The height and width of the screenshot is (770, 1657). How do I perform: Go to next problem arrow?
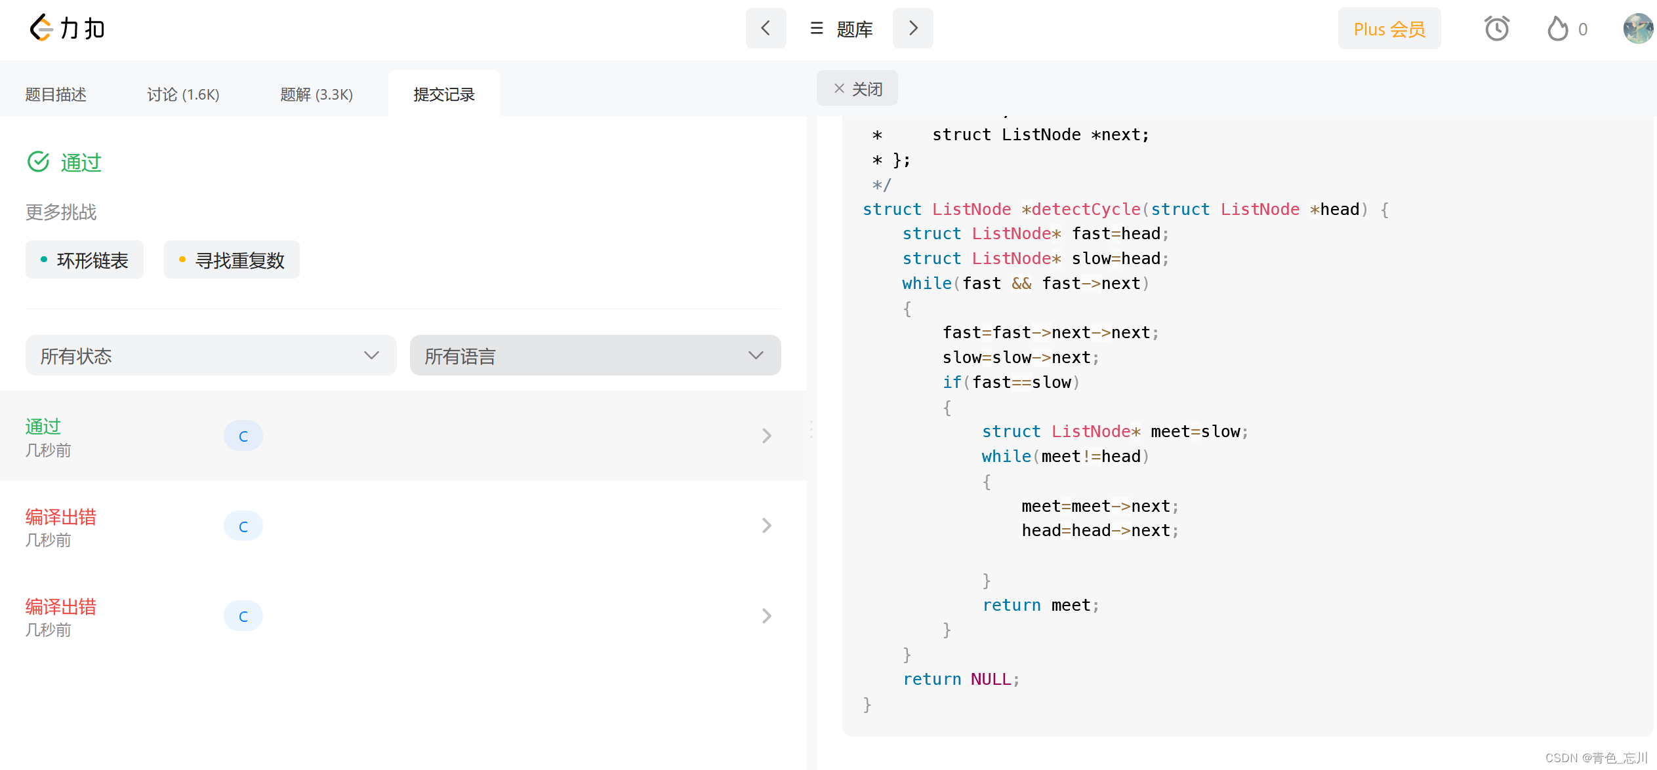[x=912, y=28]
